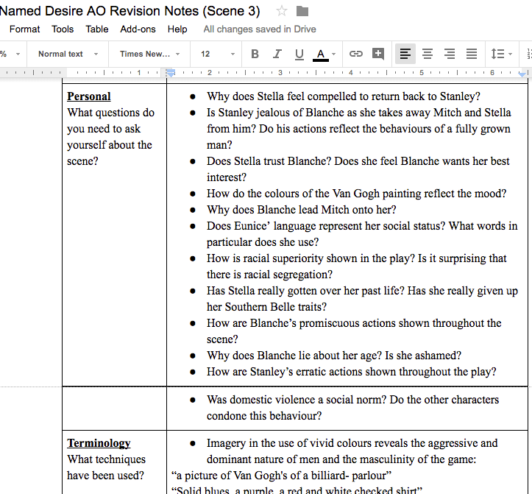Click the bullet about Van Gogh painting colours
532x494 pixels.
pyautogui.click(x=356, y=194)
